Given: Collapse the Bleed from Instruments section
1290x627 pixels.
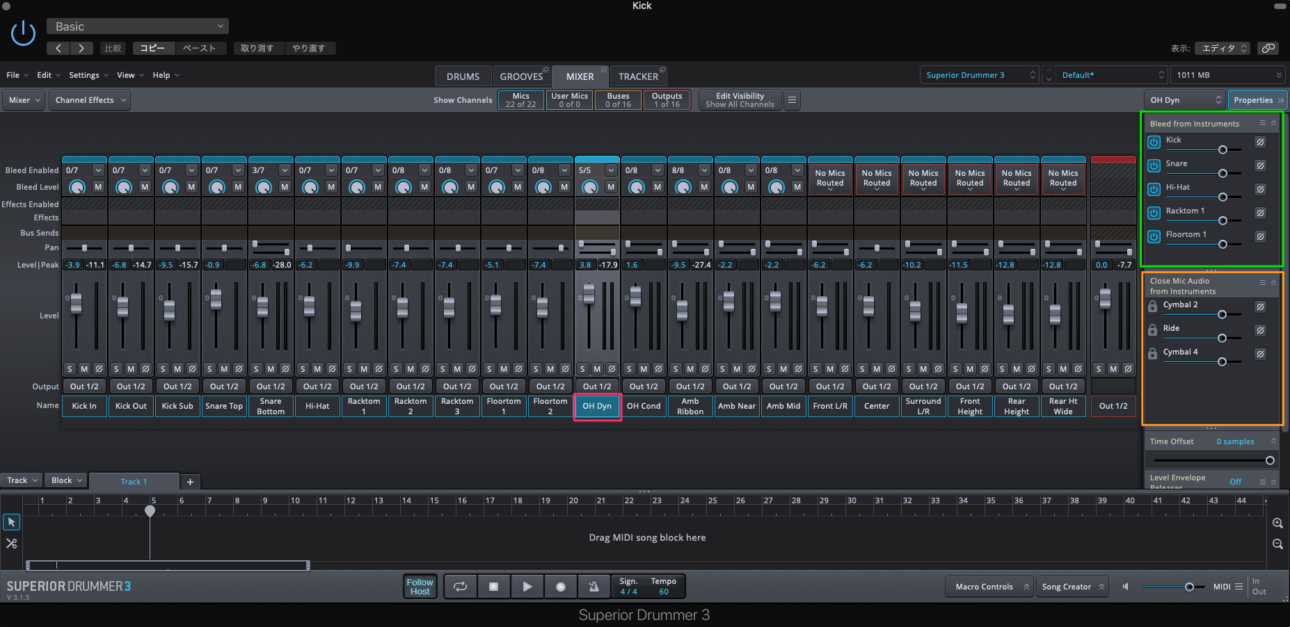Looking at the screenshot, I should [1274, 123].
